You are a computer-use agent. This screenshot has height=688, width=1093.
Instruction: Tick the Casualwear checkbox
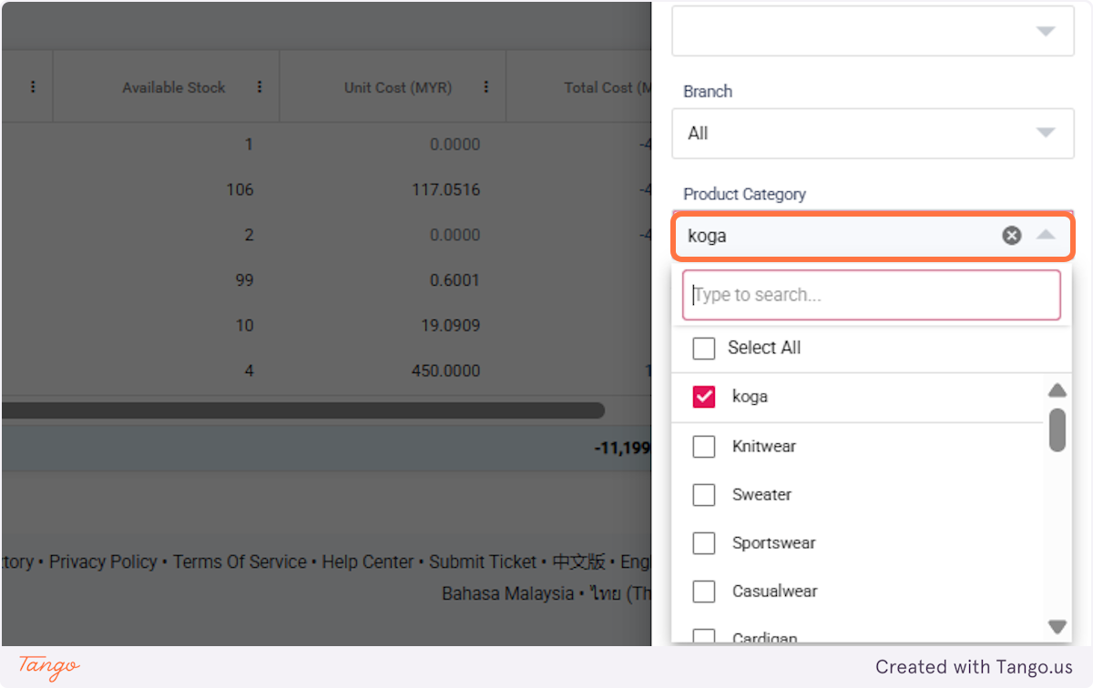(x=704, y=591)
